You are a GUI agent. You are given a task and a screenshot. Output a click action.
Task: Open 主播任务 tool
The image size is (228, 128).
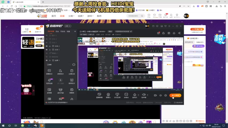click(72, 72)
